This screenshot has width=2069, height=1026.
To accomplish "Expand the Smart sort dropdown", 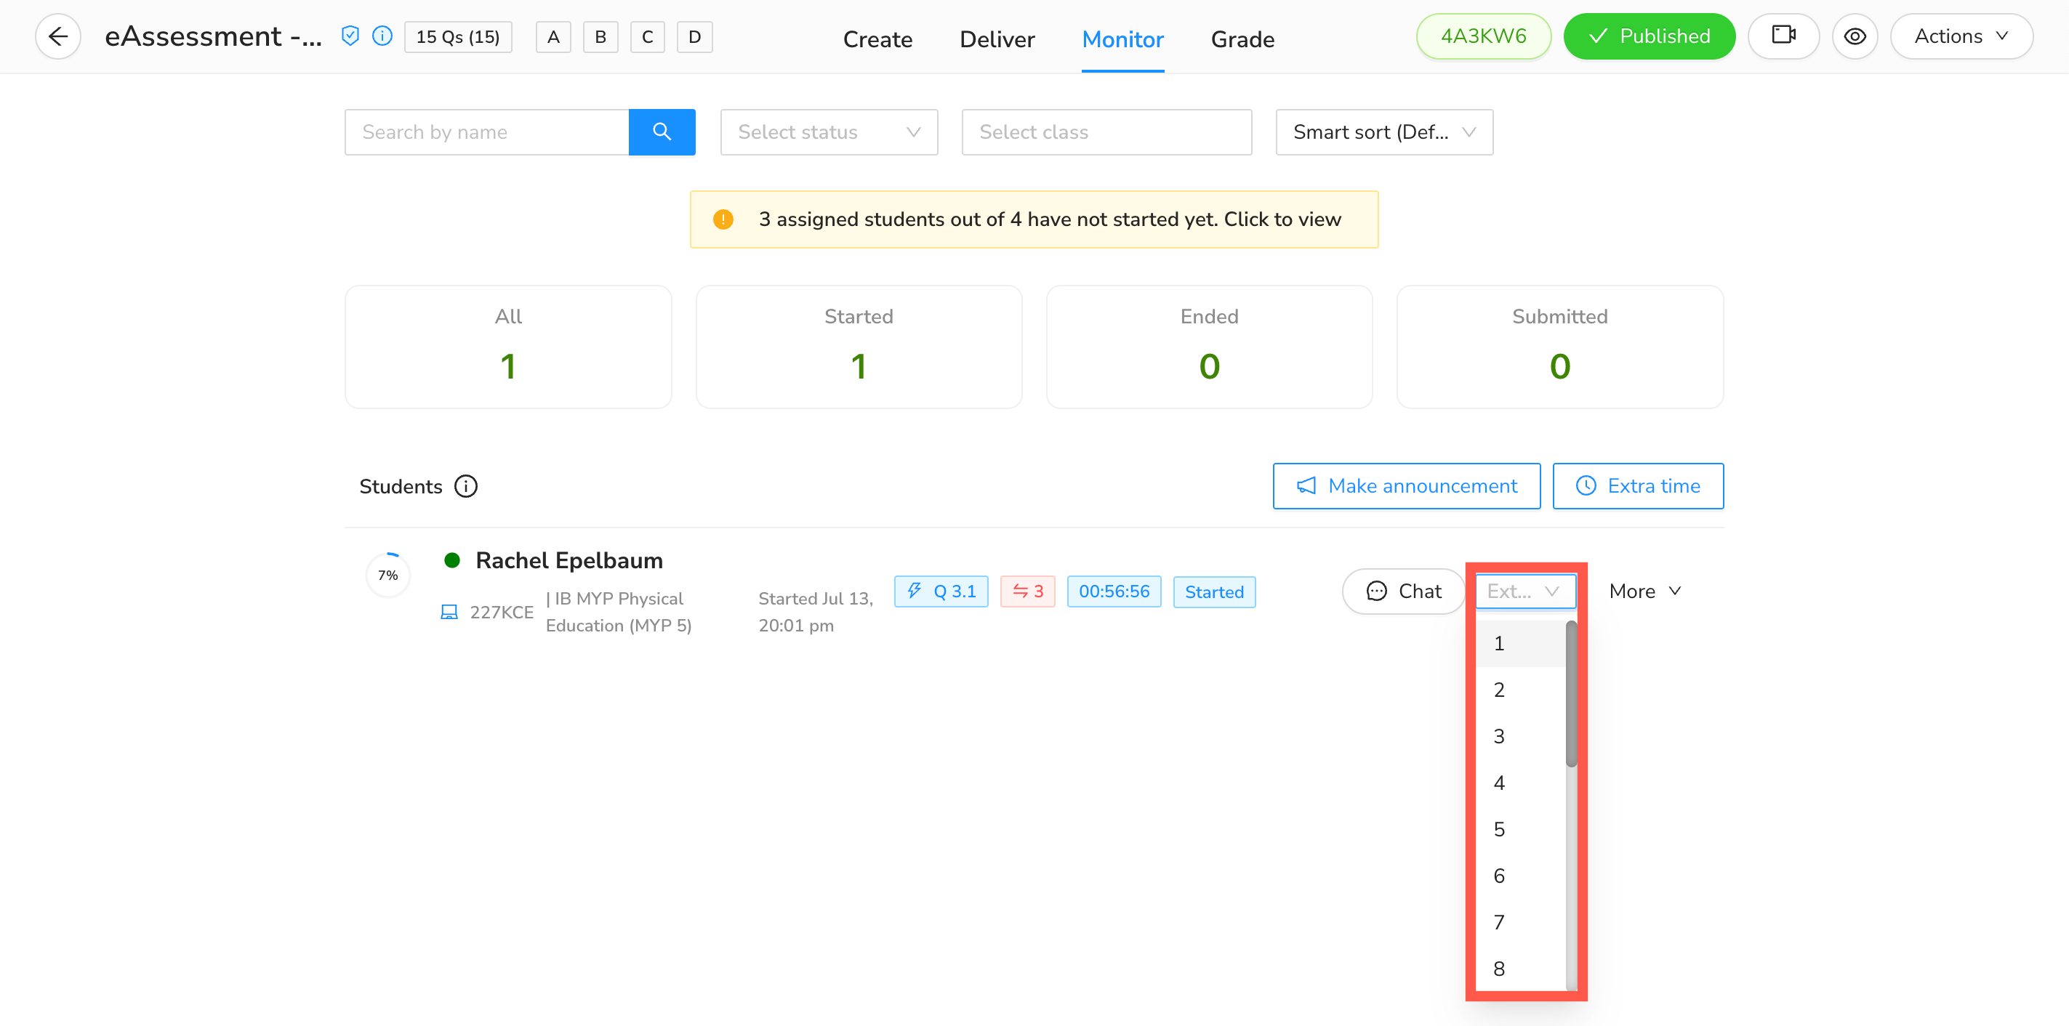I will coord(1384,132).
